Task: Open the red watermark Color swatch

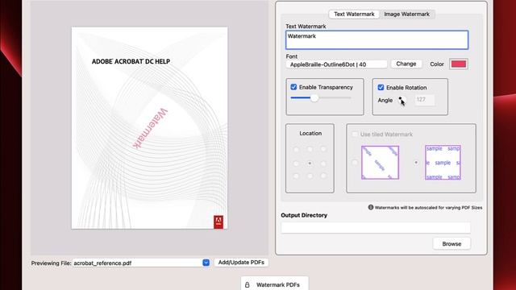Action: pyautogui.click(x=459, y=64)
